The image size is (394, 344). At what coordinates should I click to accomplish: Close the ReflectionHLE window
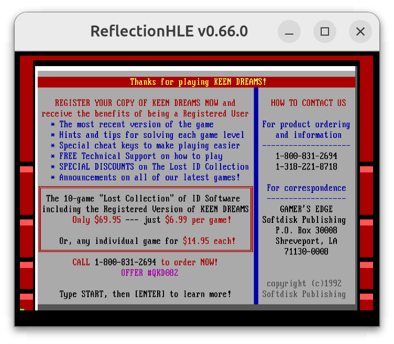click(360, 31)
